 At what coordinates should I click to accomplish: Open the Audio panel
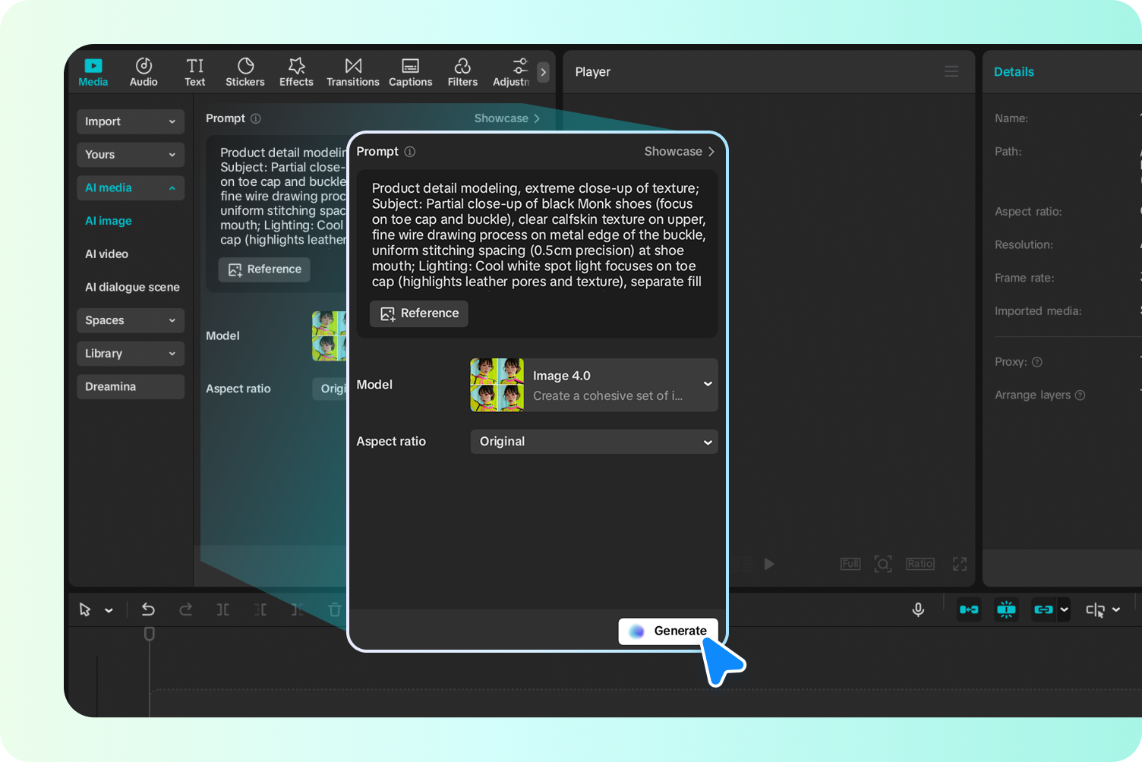(x=143, y=71)
